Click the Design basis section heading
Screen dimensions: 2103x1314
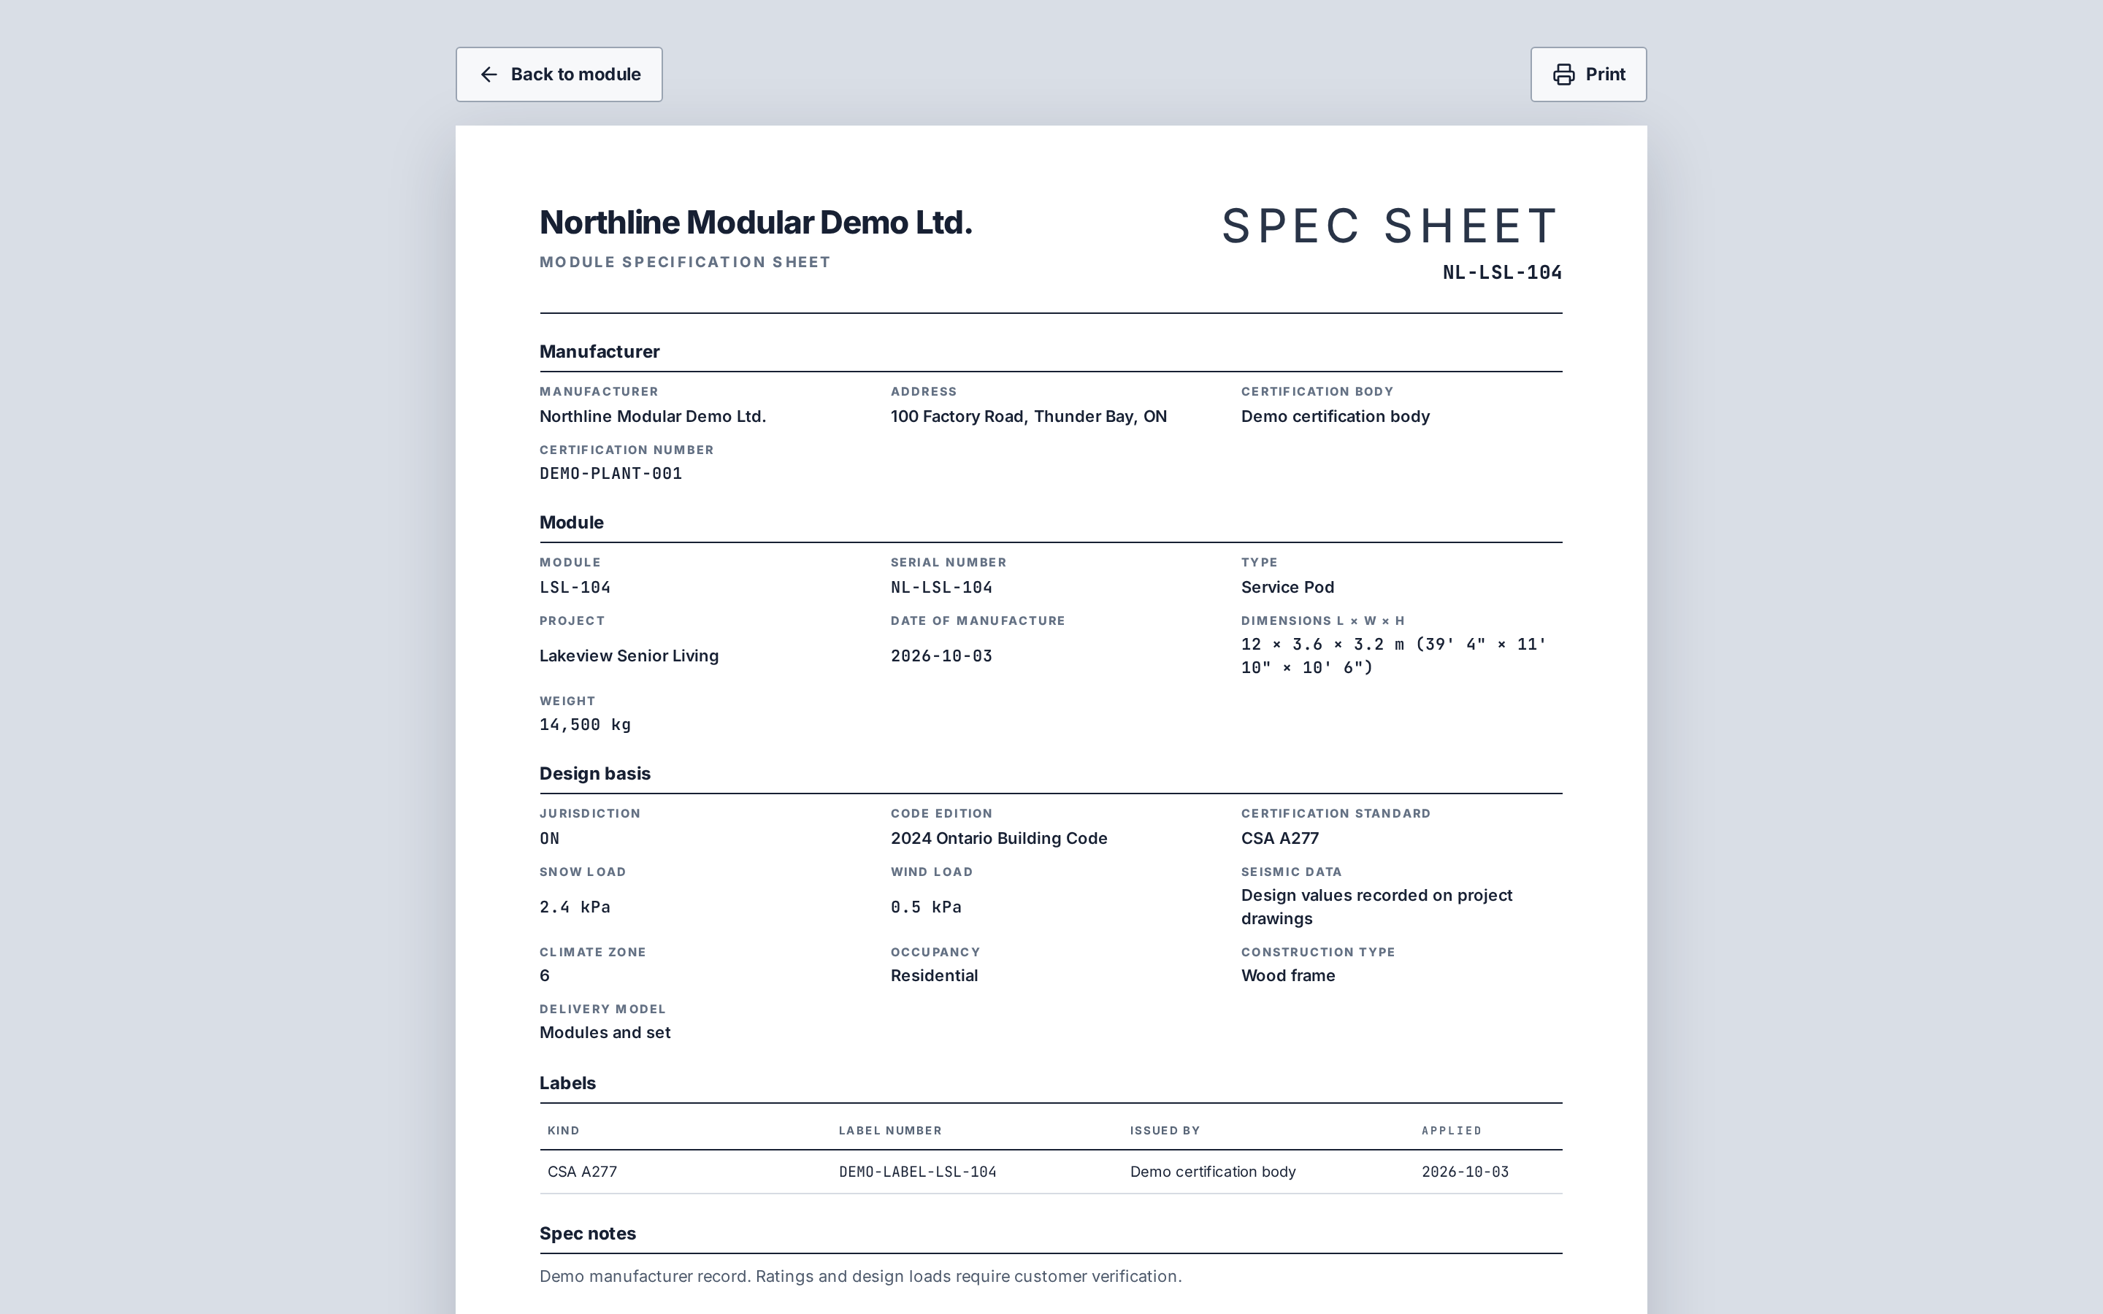tap(595, 774)
